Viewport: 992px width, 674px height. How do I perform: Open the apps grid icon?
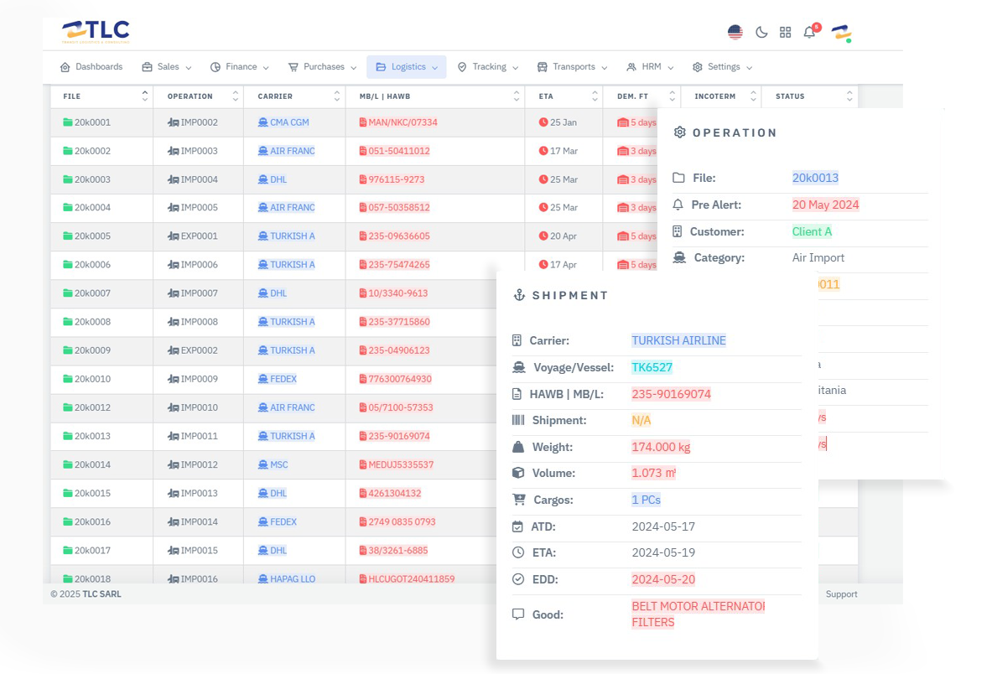coord(785,33)
